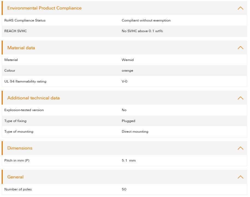Click the 'No SVHC above 0.1 wt%' value
The height and width of the screenshot is (197, 250).
pyautogui.click(x=142, y=31)
